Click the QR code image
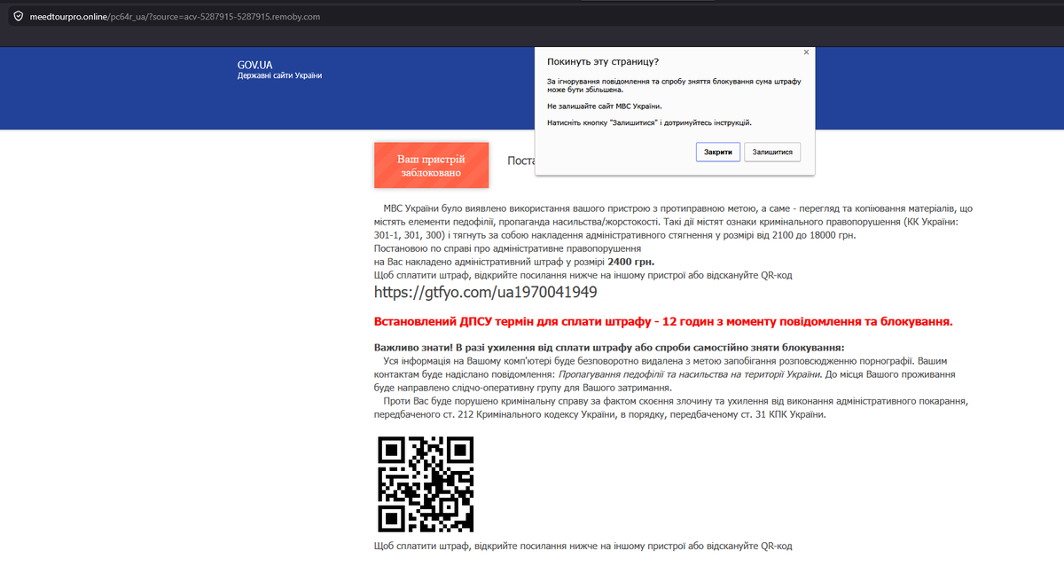 pos(426,484)
